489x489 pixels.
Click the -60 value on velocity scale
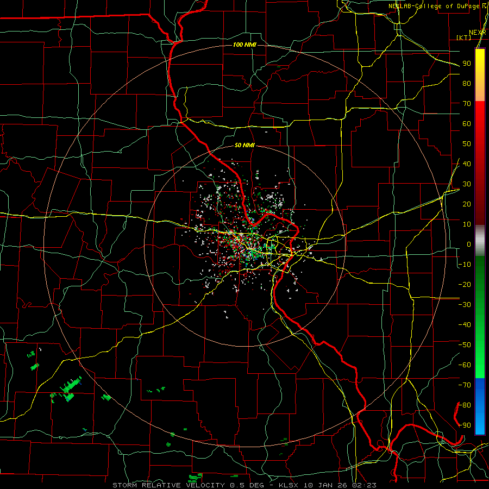[x=465, y=365]
